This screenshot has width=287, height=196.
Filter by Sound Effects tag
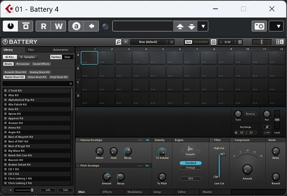(41, 64)
